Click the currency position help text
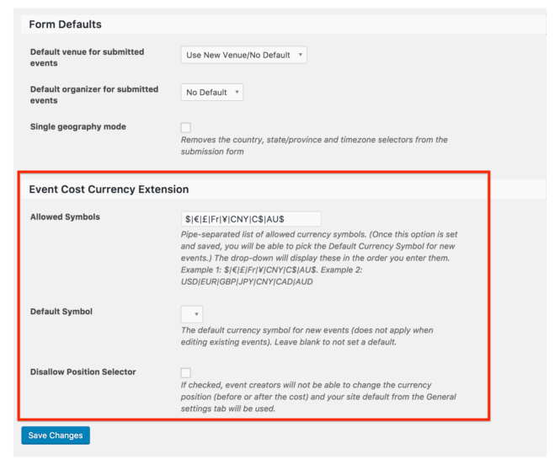Viewport: 560px width, 465px height. click(319, 397)
